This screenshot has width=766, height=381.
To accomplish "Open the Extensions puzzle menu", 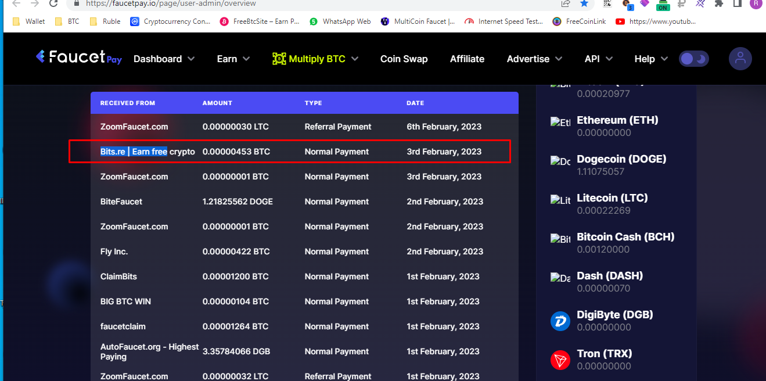I will tap(719, 3).
